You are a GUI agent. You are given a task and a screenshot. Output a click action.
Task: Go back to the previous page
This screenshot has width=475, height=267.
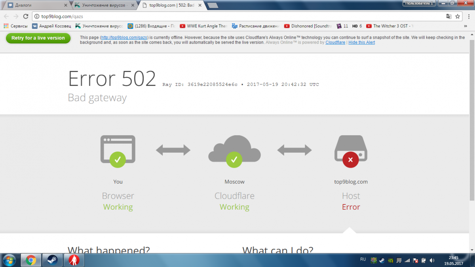click(6, 16)
